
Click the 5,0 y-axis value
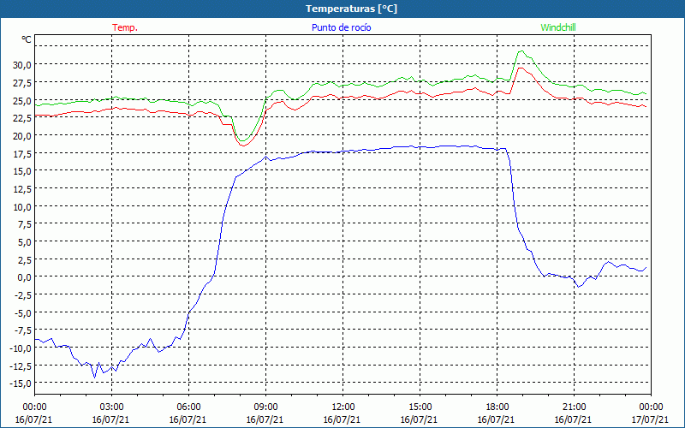coord(24,241)
